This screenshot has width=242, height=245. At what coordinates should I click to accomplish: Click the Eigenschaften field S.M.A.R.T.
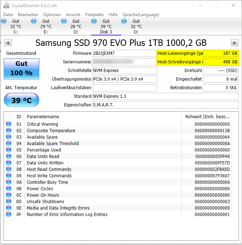point(166,105)
